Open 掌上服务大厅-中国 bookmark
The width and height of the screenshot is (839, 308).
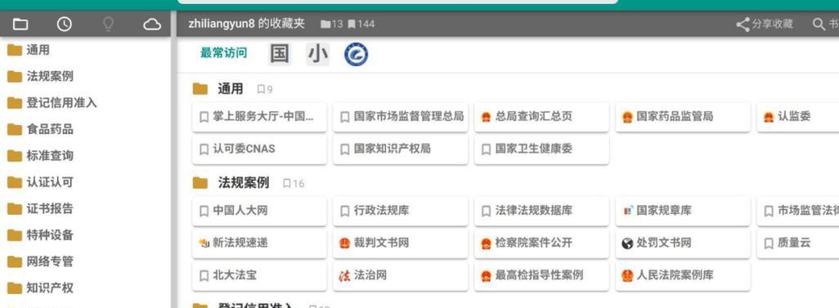coord(259,117)
